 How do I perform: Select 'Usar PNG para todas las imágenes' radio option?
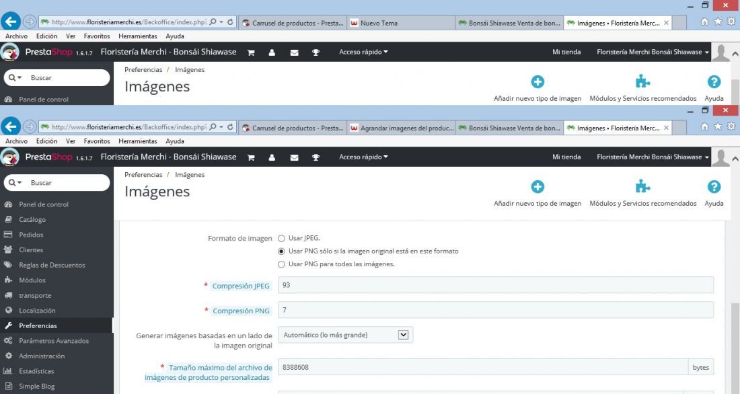click(x=281, y=264)
